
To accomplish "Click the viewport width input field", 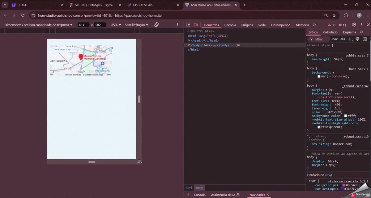I will click(x=83, y=25).
